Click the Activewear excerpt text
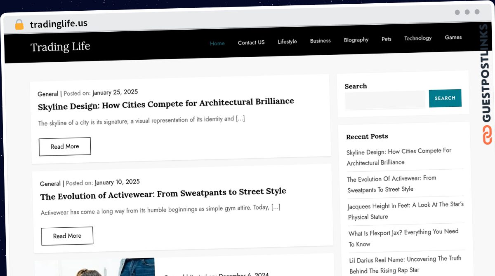 pyautogui.click(x=160, y=210)
